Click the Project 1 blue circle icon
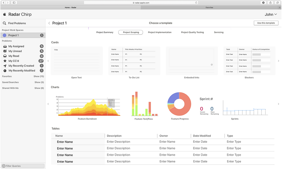This screenshot has height=169, width=282. click(5, 35)
